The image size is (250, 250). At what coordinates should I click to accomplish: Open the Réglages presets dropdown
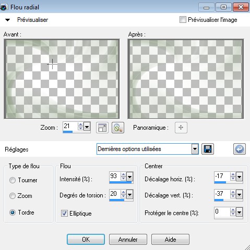tap(195, 149)
